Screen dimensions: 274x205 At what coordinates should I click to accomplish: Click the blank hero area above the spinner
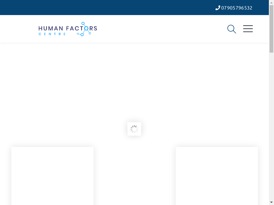[134, 82]
